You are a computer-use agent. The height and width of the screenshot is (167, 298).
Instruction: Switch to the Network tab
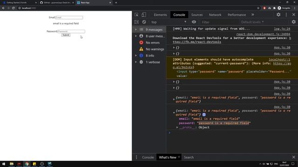215,15
